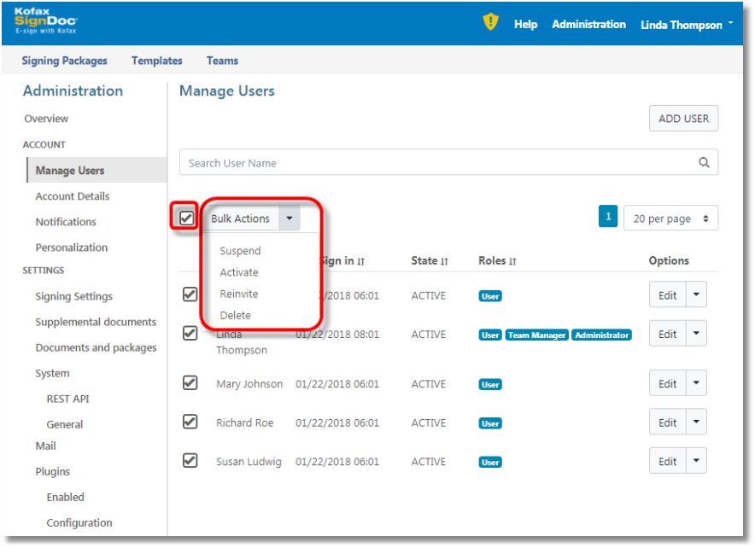
Task: Click the Search User Name field
Action: click(436, 163)
